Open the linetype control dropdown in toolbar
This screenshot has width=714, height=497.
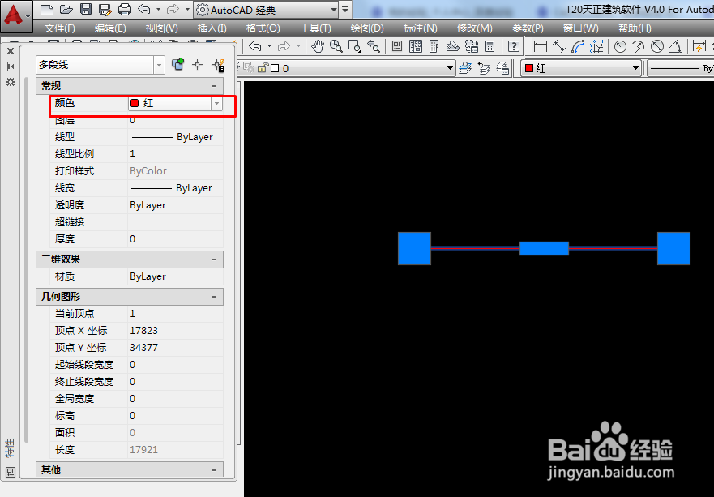[x=680, y=68]
